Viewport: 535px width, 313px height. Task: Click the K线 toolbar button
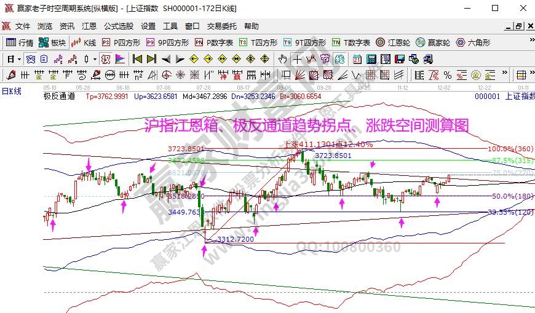pyautogui.click(x=84, y=42)
